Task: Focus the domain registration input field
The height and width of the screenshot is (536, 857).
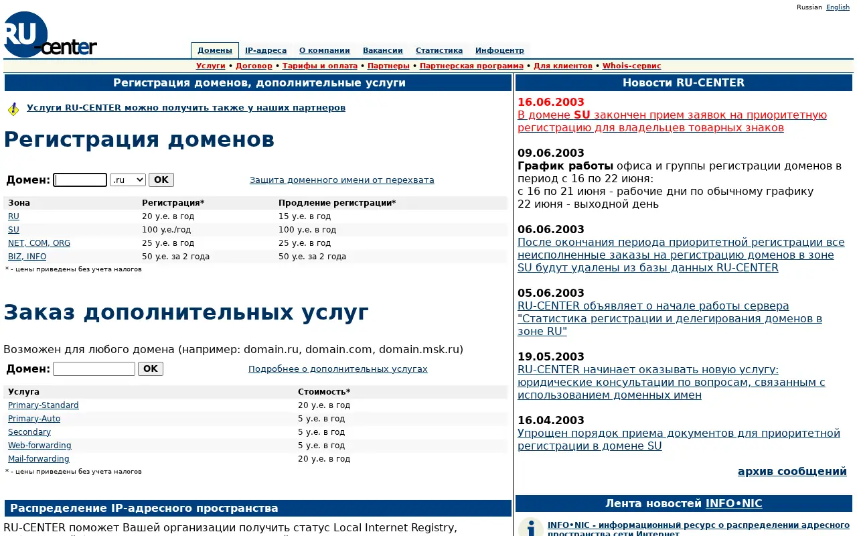Action: pos(80,180)
